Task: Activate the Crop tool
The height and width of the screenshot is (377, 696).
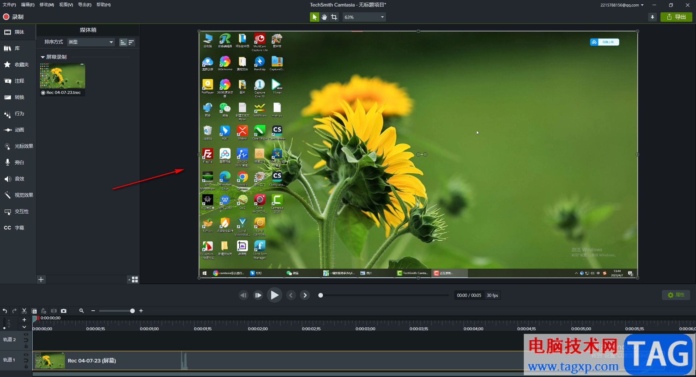Action: point(334,17)
